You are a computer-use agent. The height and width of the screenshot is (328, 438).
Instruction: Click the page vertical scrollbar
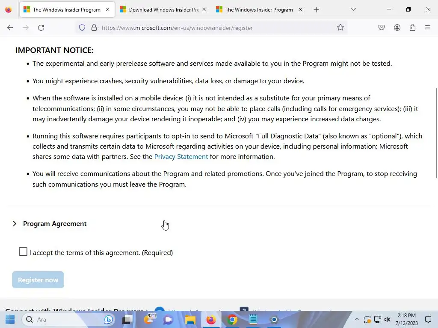point(436,133)
